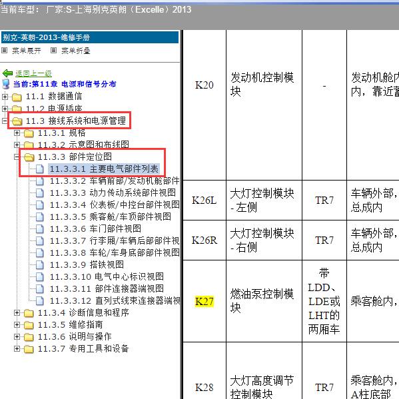
Task: Open 11.3.3.5 乘客舱/车顶部件视图 page
Action: tap(111, 216)
